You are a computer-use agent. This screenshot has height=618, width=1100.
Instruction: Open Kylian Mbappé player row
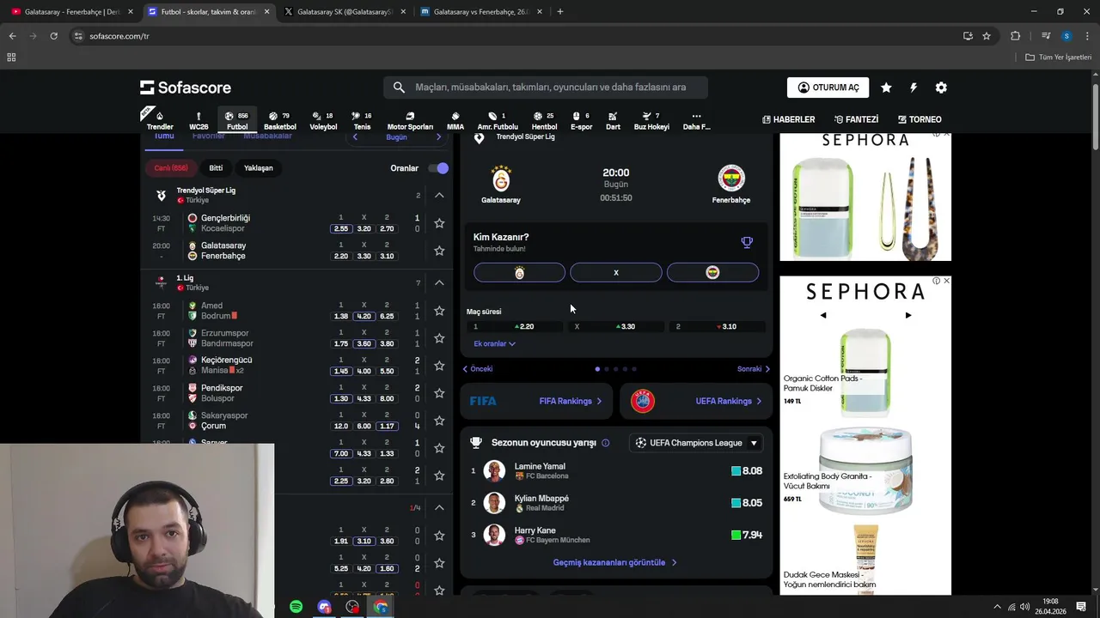pos(616,503)
